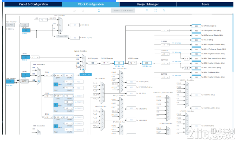This screenshot has width=237, height=142.
Task: Click the zoom in magnifier icon
Action: point(147,11)
